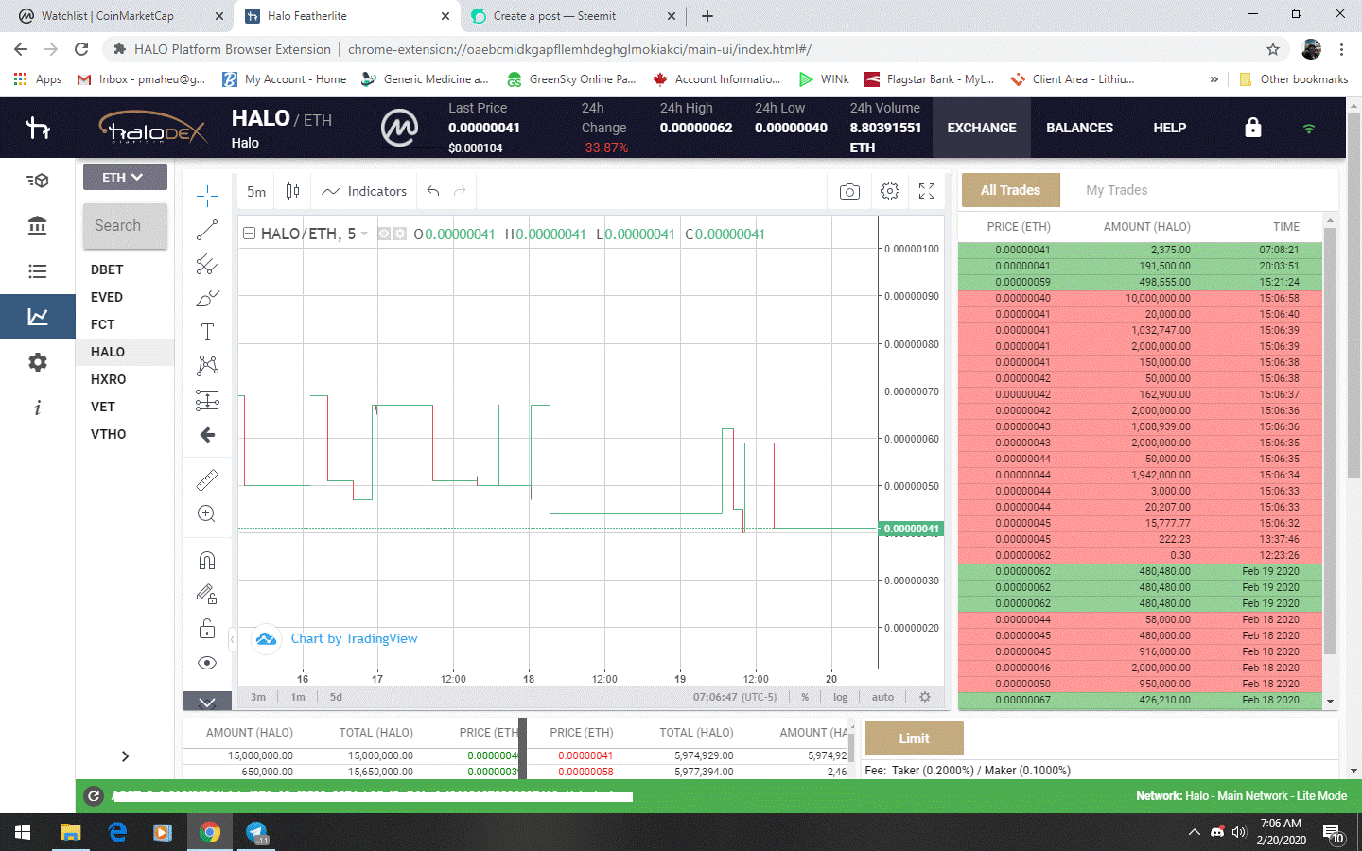Viewport: 1362px width, 851px height.
Task: Open the sidebar settings gear
Action: pyautogui.click(x=38, y=362)
